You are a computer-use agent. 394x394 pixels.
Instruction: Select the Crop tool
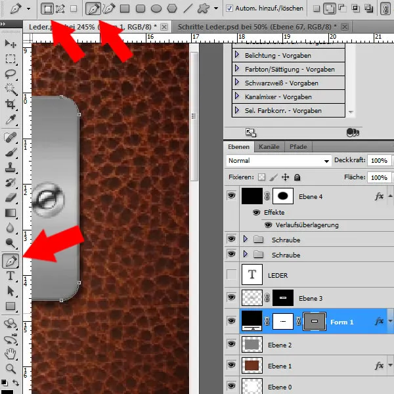11,104
